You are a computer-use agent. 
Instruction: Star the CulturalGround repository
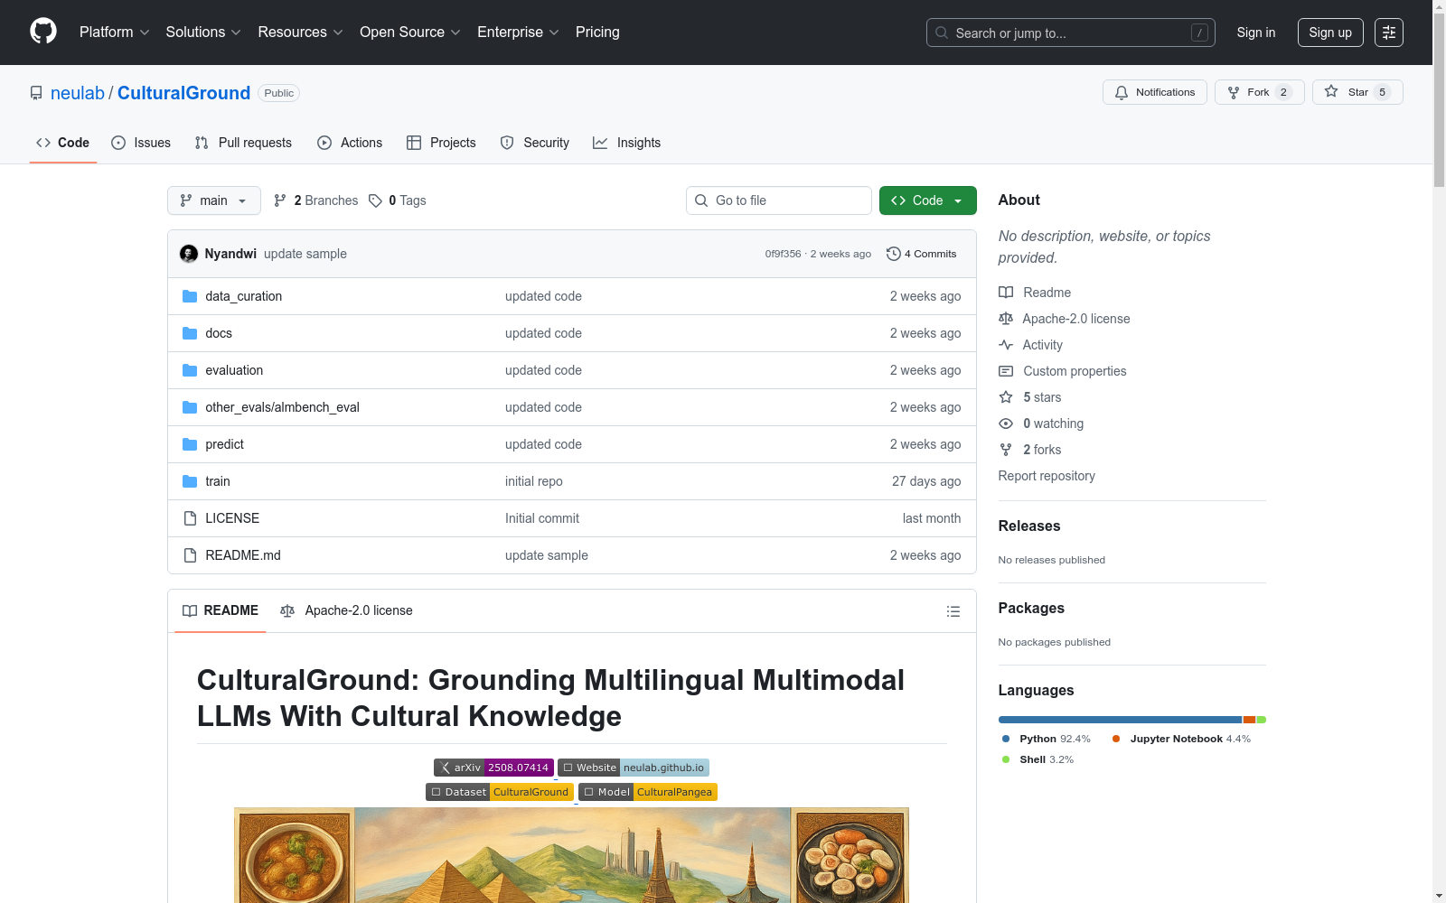pyautogui.click(x=1357, y=92)
